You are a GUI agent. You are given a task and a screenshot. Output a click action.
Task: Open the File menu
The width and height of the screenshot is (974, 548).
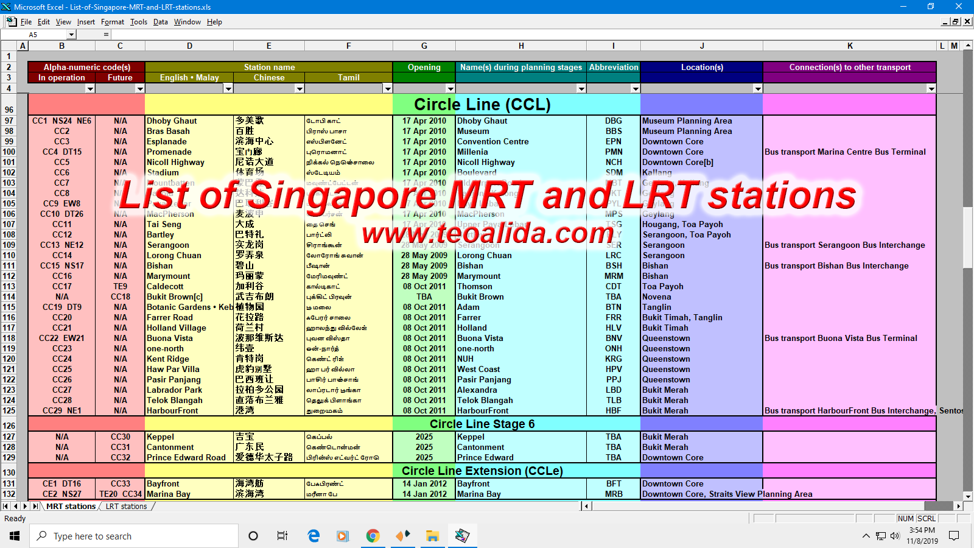(26, 22)
